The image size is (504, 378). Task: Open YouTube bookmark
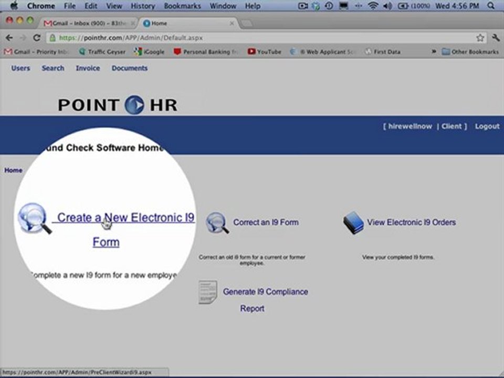pyautogui.click(x=265, y=52)
